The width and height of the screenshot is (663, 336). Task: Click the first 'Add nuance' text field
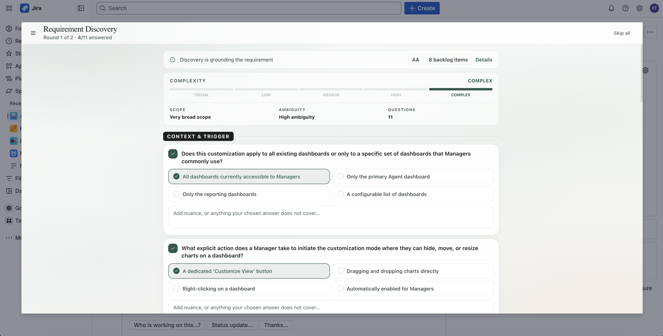coord(331,217)
